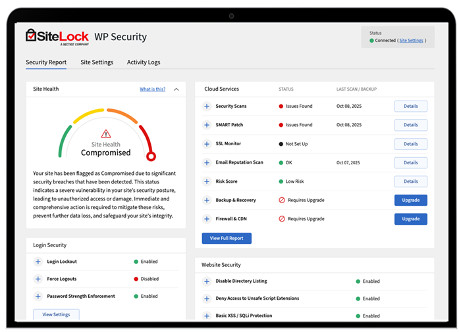
Task: Click the View Full Report button
Action: point(227,238)
